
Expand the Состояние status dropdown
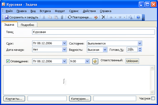coord(140,43)
